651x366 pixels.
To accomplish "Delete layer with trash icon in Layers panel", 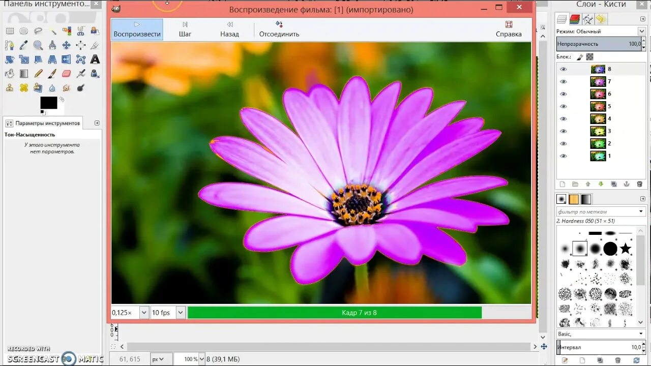I will [640, 184].
